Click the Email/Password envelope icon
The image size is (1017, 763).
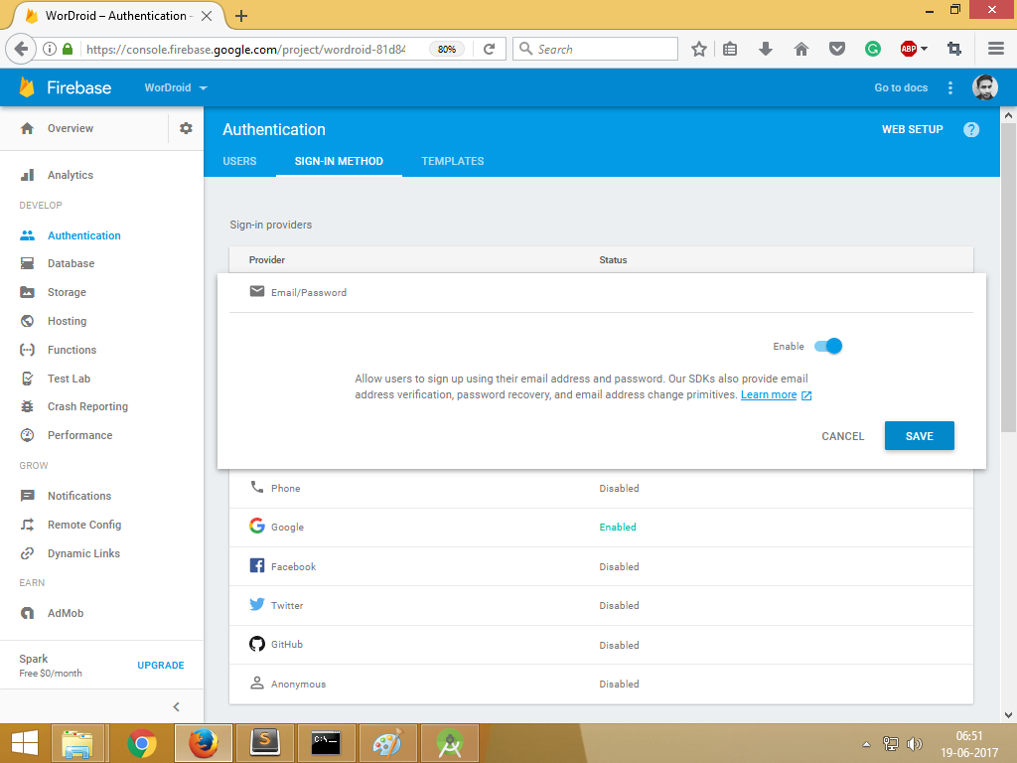(x=257, y=291)
